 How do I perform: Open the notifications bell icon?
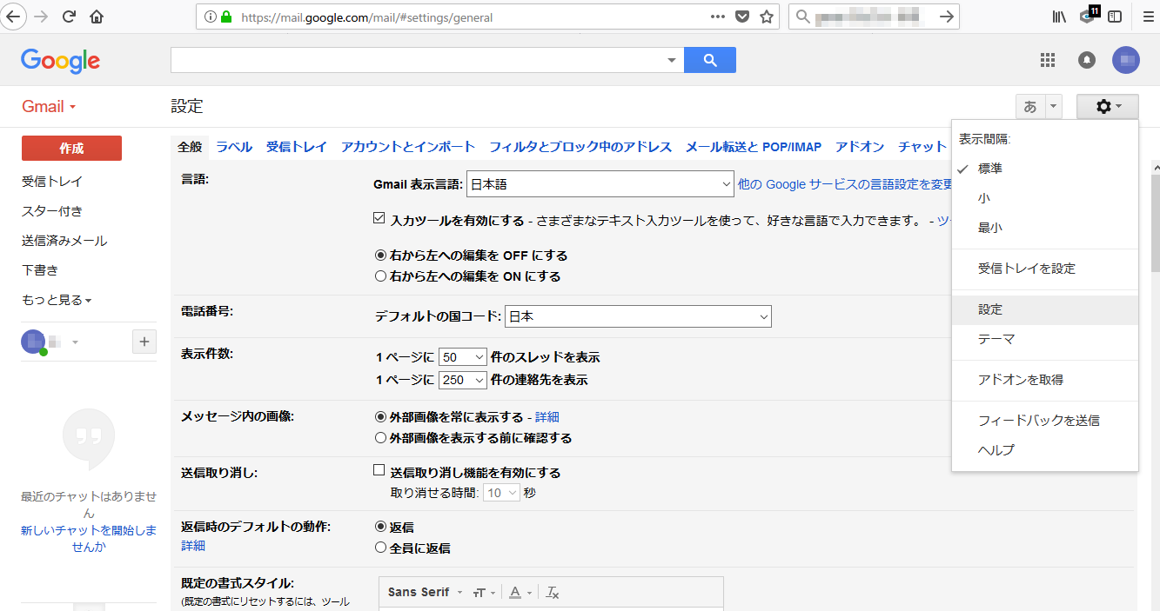click(1087, 60)
